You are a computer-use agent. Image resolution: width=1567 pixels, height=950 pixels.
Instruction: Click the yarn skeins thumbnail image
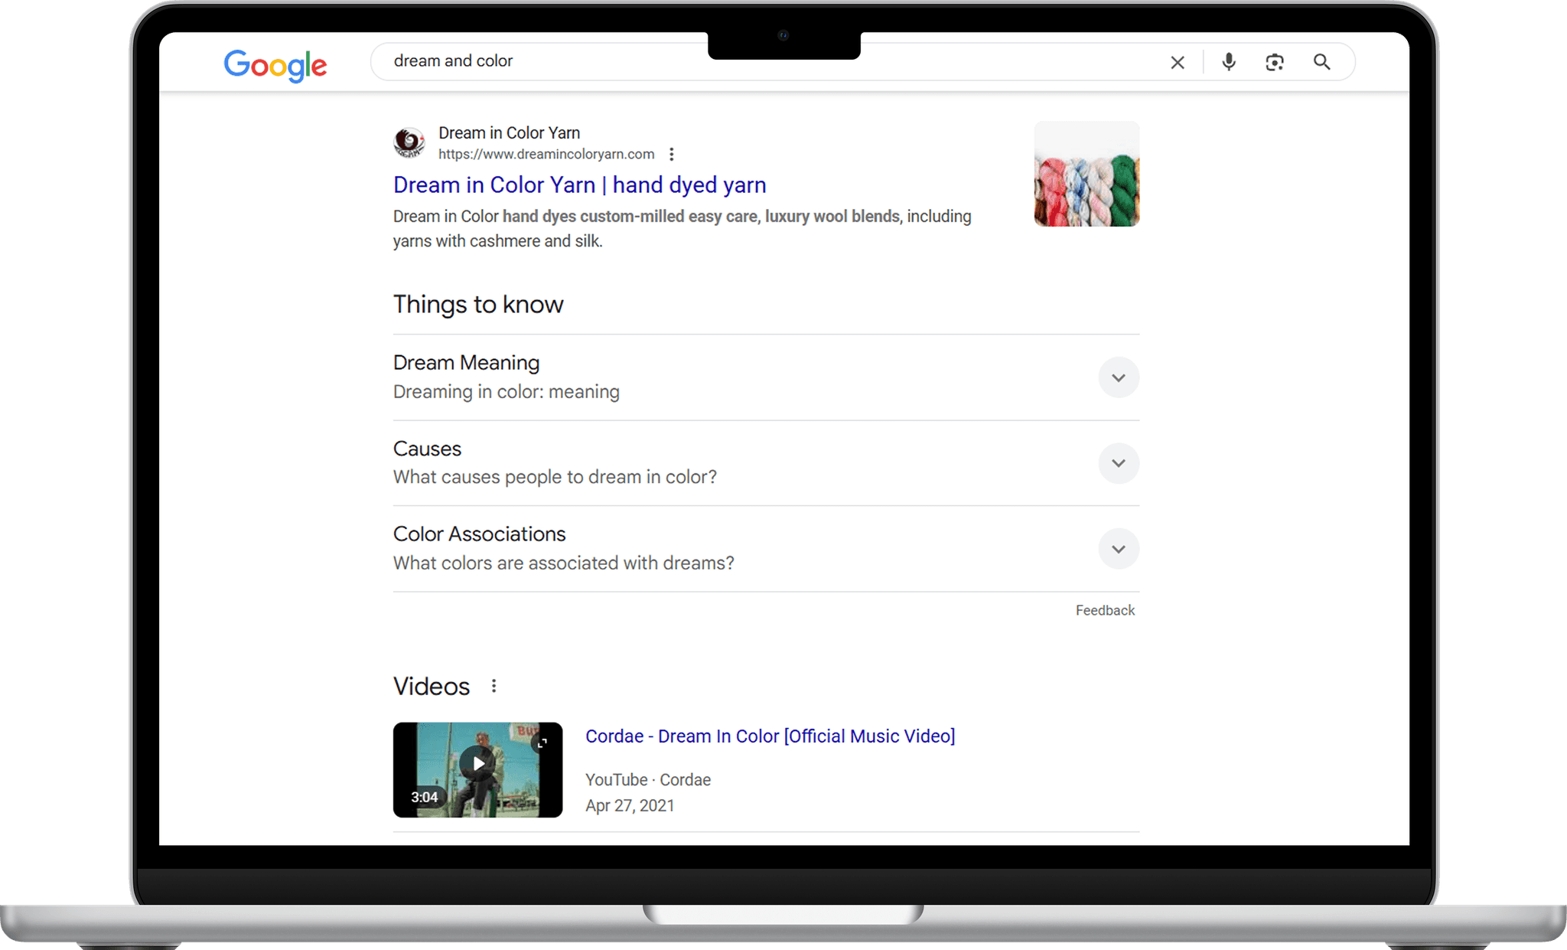(x=1086, y=174)
